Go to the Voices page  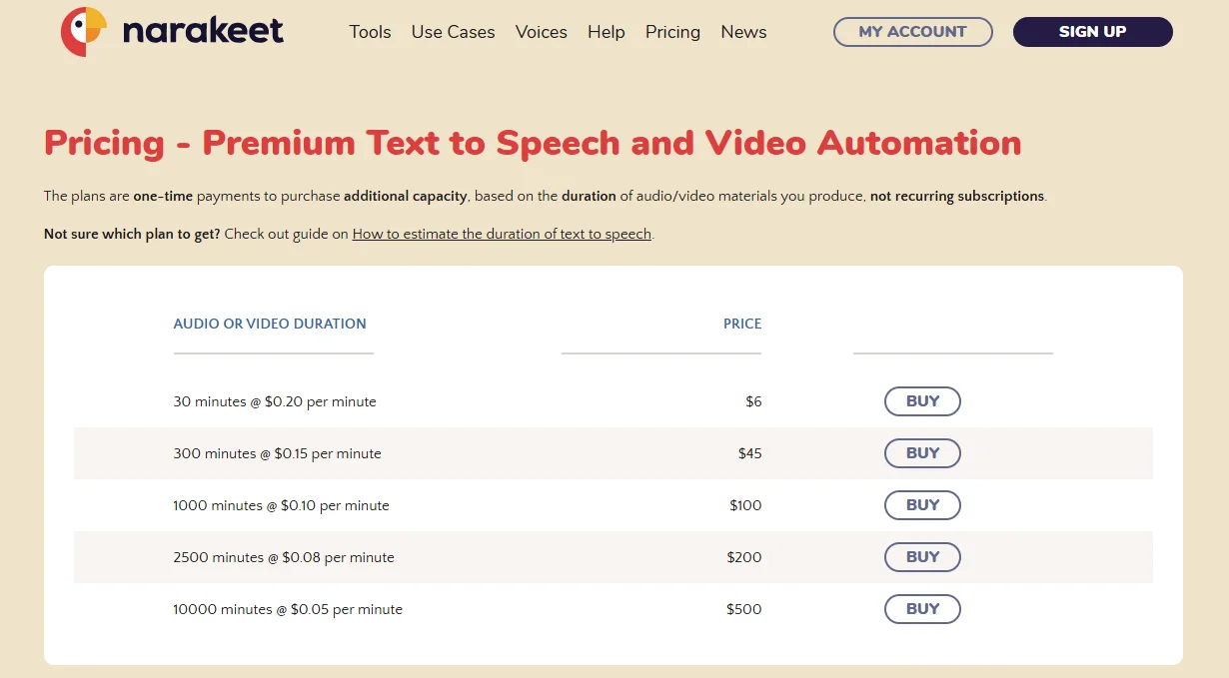pos(541,32)
